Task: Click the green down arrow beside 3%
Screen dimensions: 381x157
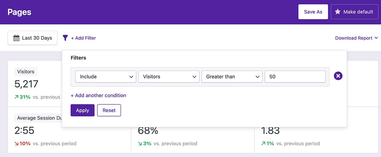Action: (x=140, y=143)
